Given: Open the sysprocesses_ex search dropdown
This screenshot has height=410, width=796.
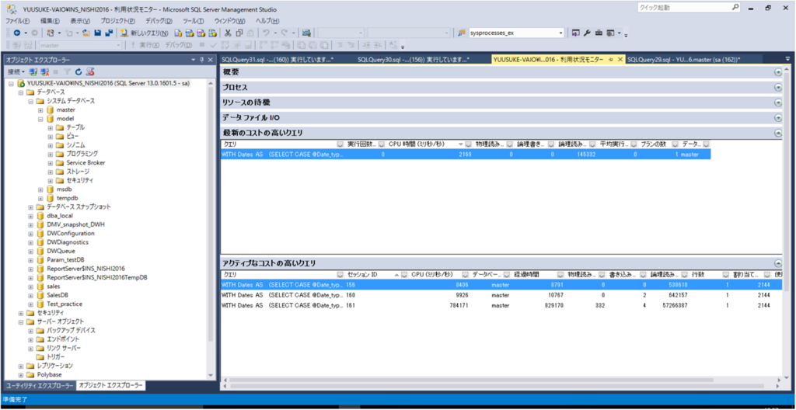Looking at the screenshot, I should tap(561, 33).
